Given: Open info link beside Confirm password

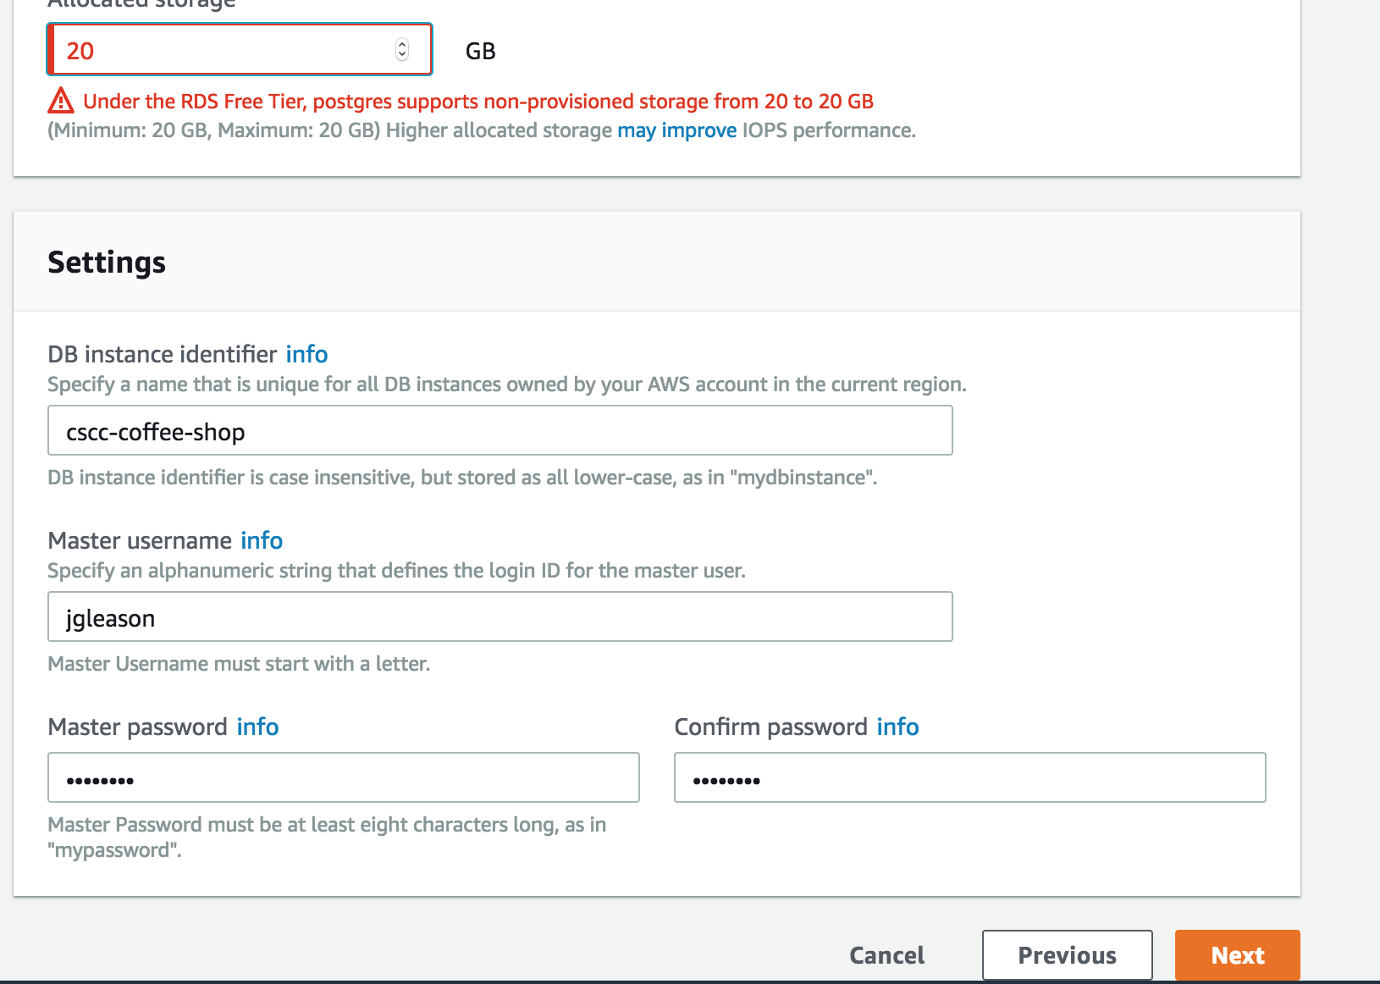Looking at the screenshot, I should (897, 727).
